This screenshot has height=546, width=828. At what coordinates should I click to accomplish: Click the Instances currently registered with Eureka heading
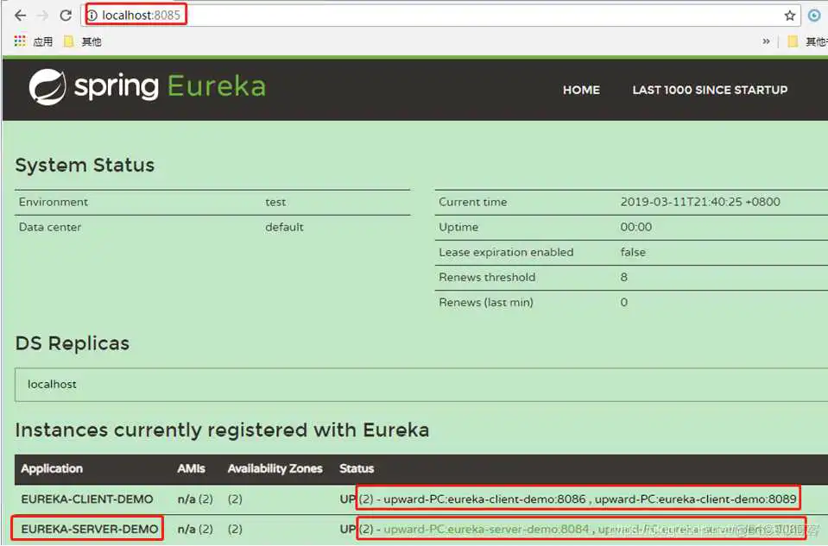[x=222, y=430]
